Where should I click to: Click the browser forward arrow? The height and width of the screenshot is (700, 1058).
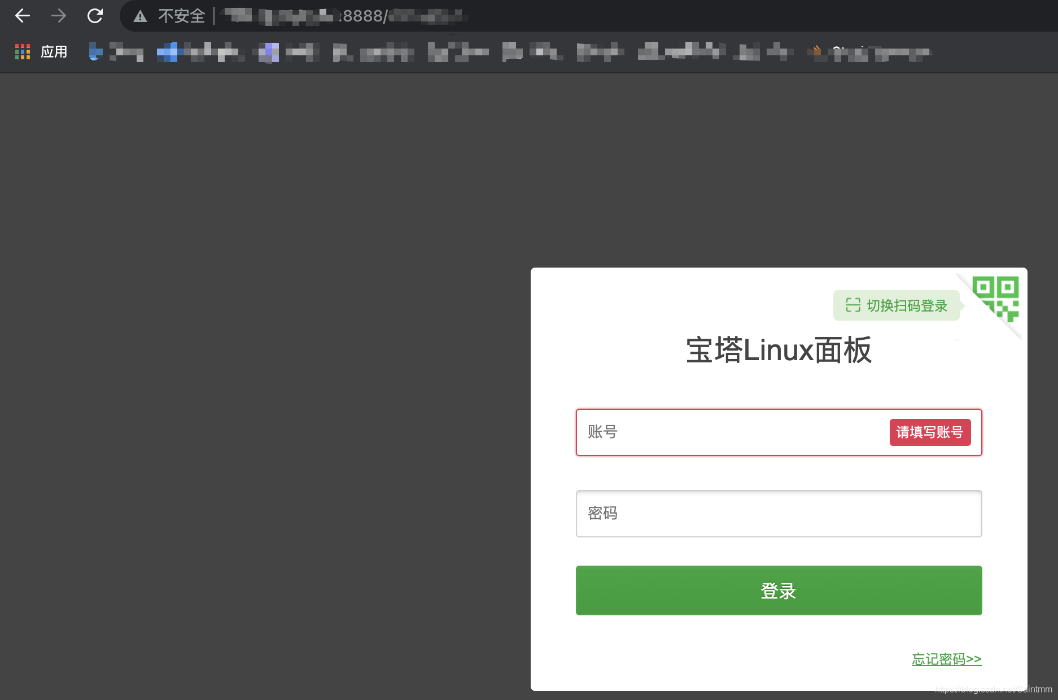click(59, 16)
